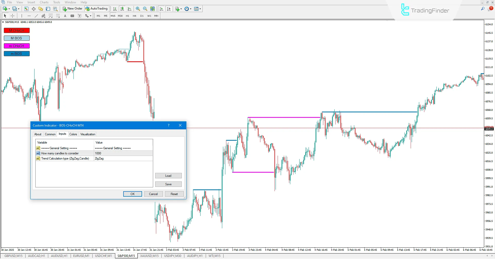Select the Crosshair tool

(x=12, y=16)
